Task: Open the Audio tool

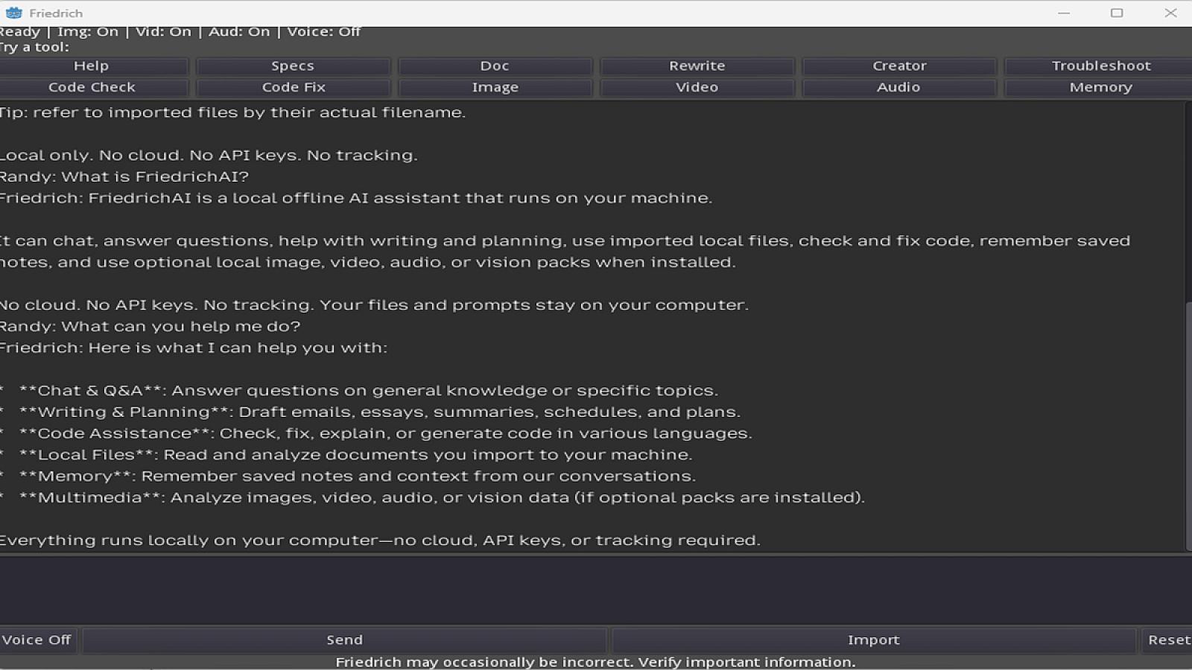Action: pyautogui.click(x=899, y=87)
